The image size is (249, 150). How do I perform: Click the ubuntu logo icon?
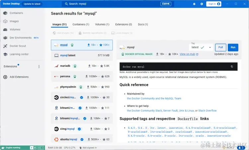(56, 139)
